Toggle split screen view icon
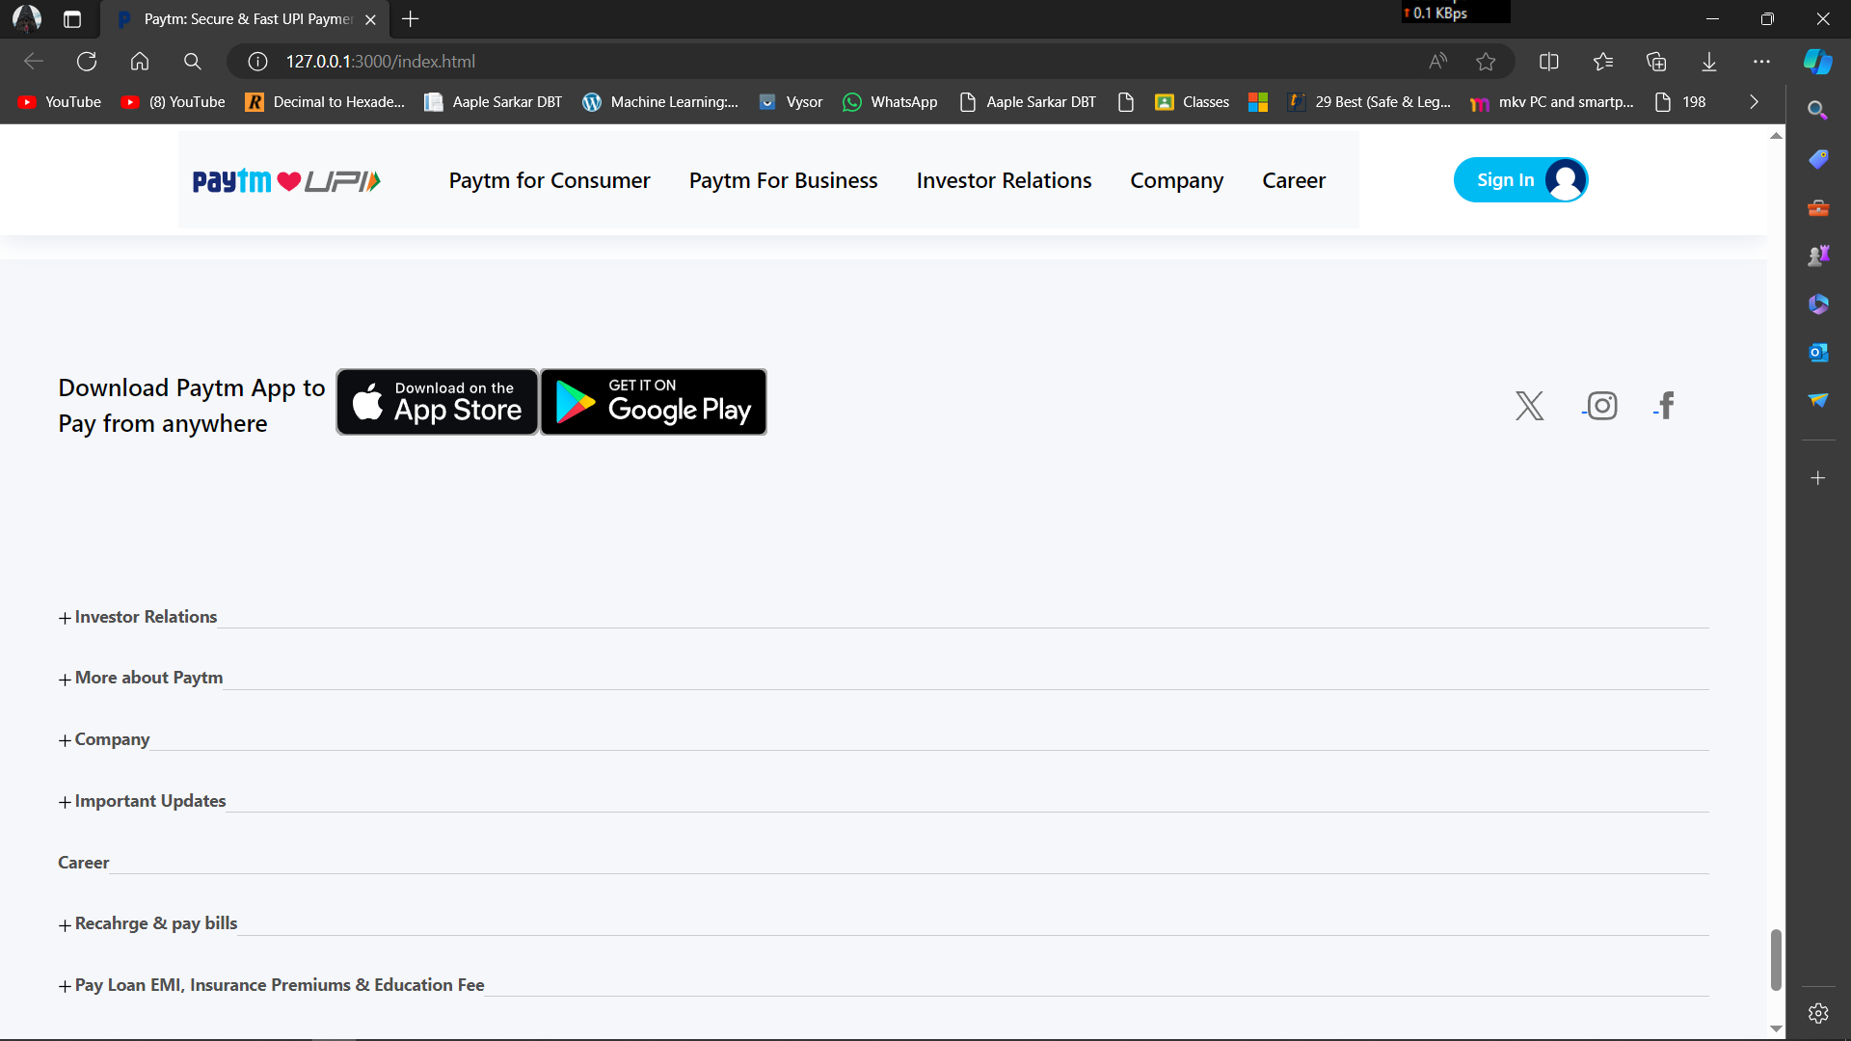Image resolution: width=1851 pixels, height=1041 pixels. (x=1549, y=62)
